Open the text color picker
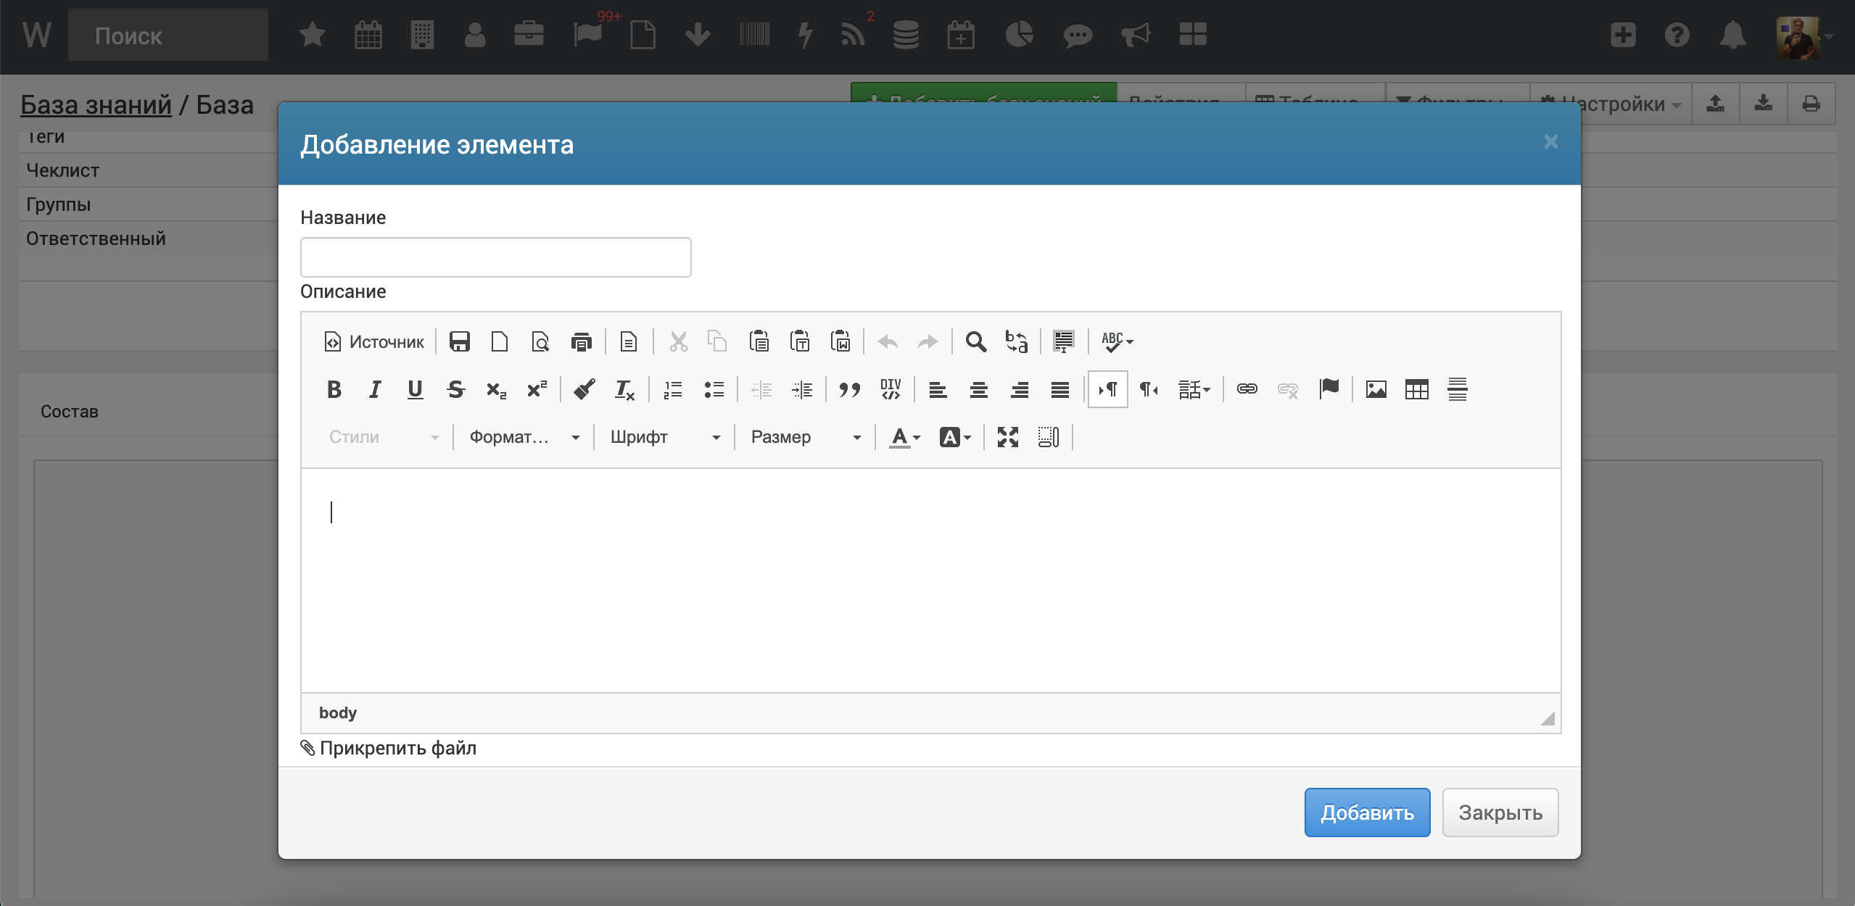The width and height of the screenshot is (1855, 906). click(904, 437)
